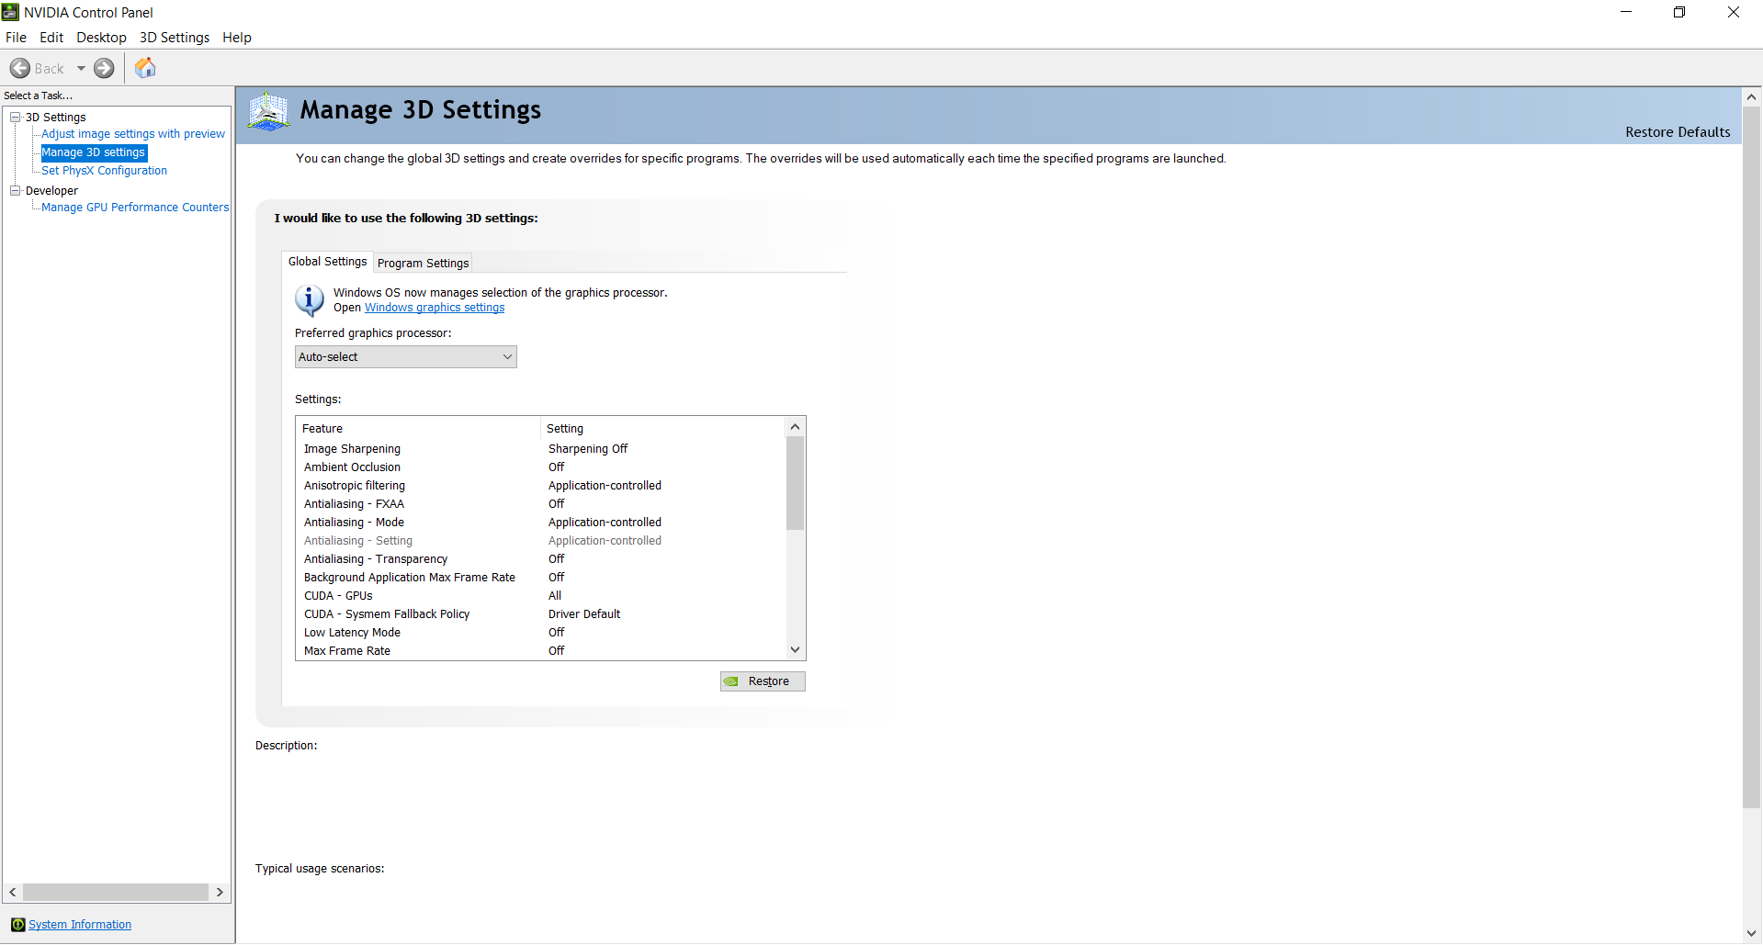Image resolution: width=1763 pixels, height=945 pixels.
Task: Click main panel scroll down arrow
Action: coord(1752,934)
